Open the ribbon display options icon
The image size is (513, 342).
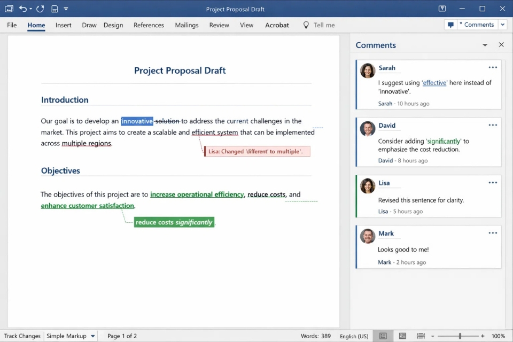pos(442,9)
